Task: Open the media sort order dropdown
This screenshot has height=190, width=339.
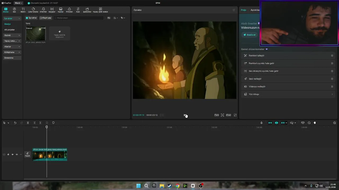Action: coord(115,18)
